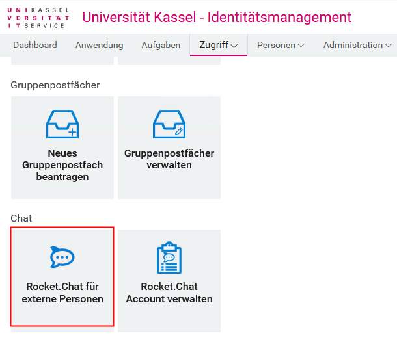Open "Neues Gruppenpostfach beantragen" text link
Viewport: 397px width, 342px height.
point(62,165)
